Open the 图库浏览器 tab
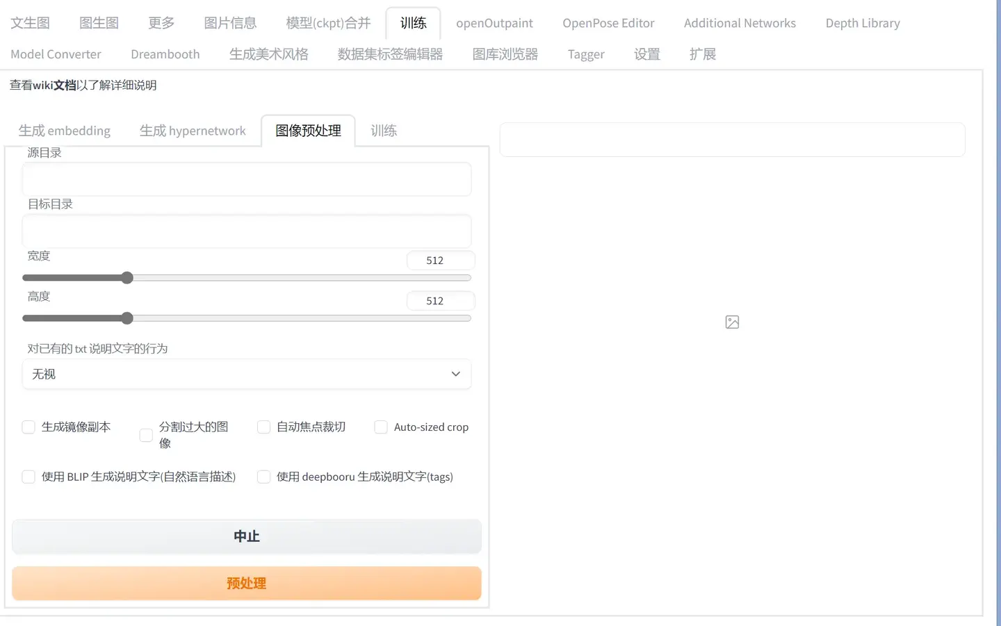 (505, 54)
